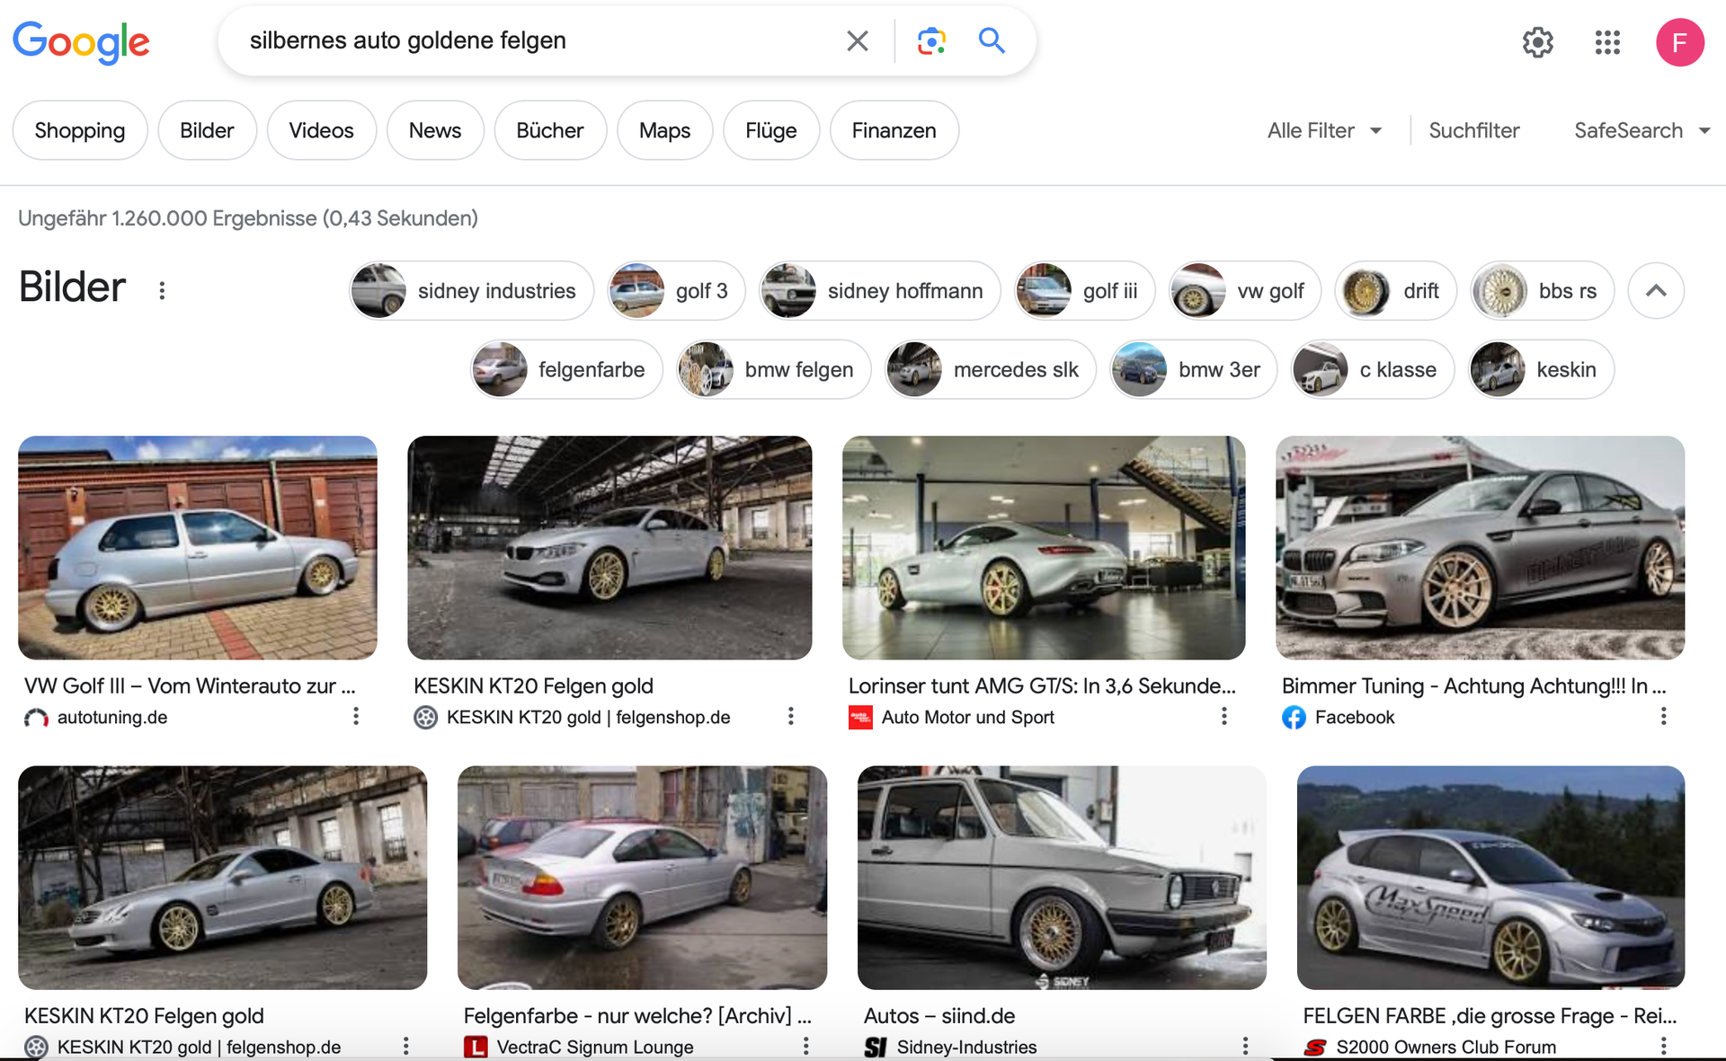
Task: Open three-dot menu next to Bilder heading
Action: tap(162, 290)
